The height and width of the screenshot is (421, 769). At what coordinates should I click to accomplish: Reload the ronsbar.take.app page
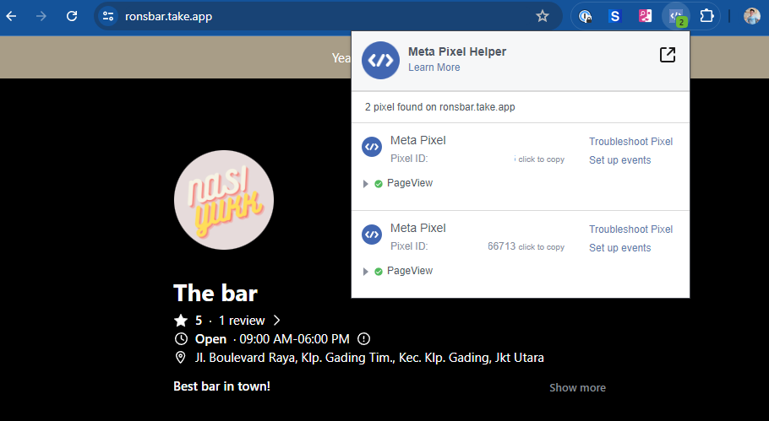[72, 16]
